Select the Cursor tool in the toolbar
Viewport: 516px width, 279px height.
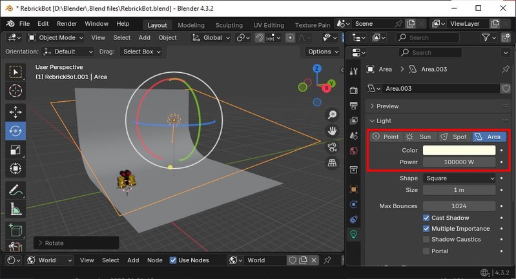tap(15, 91)
